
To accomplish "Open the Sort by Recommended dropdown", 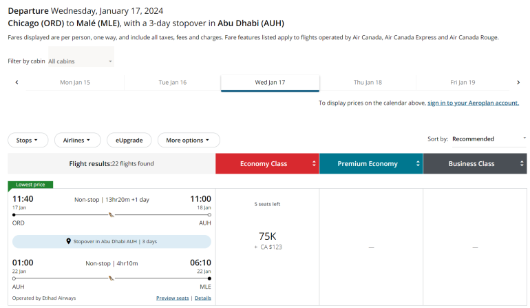I will pyautogui.click(x=488, y=139).
